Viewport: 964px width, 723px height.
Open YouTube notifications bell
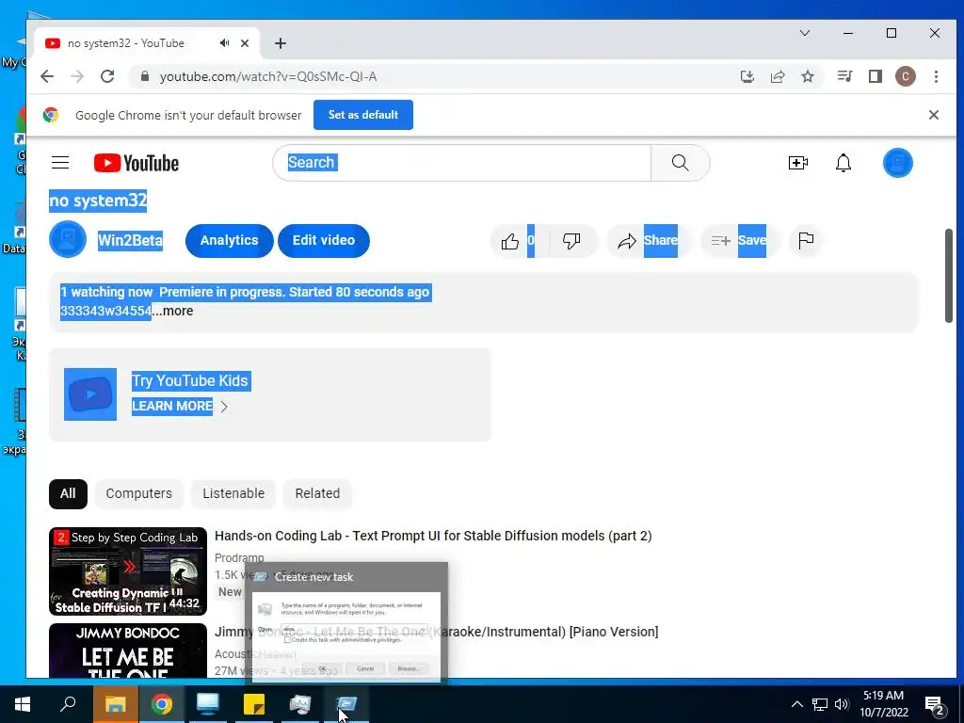click(843, 163)
